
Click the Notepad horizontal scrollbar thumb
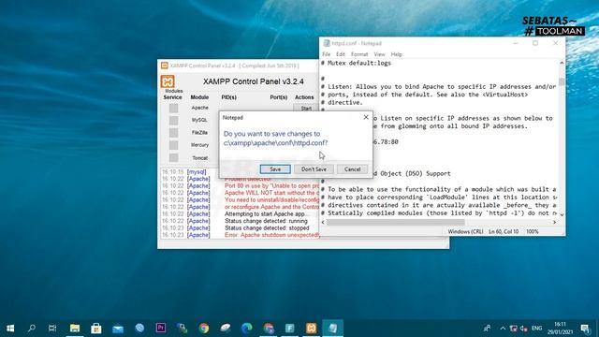point(396,222)
